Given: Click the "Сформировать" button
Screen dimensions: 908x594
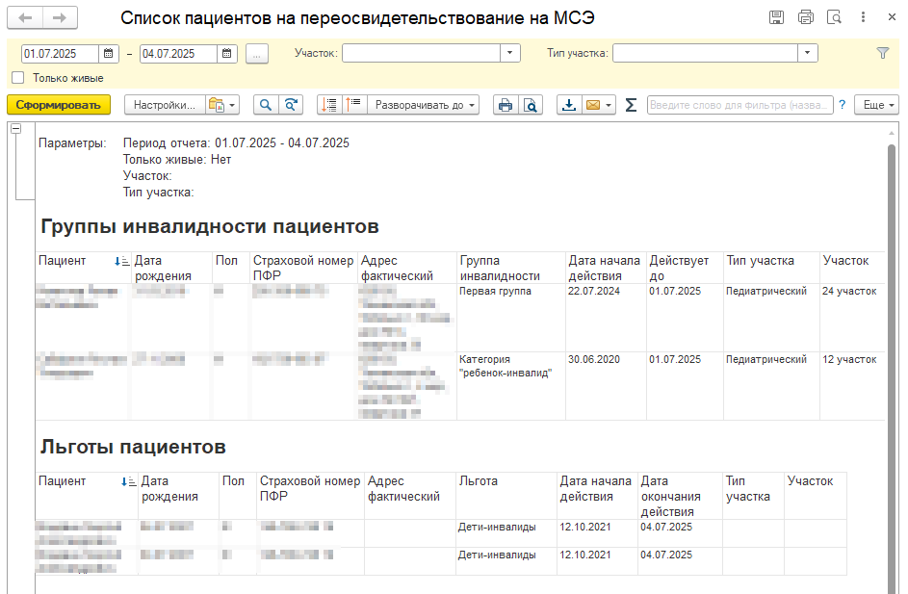Looking at the screenshot, I should [x=59, y=105].
